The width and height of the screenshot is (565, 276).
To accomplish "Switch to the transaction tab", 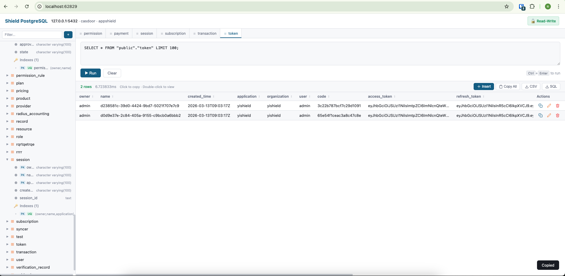I will pyautogui.click(x=205, y=34).
